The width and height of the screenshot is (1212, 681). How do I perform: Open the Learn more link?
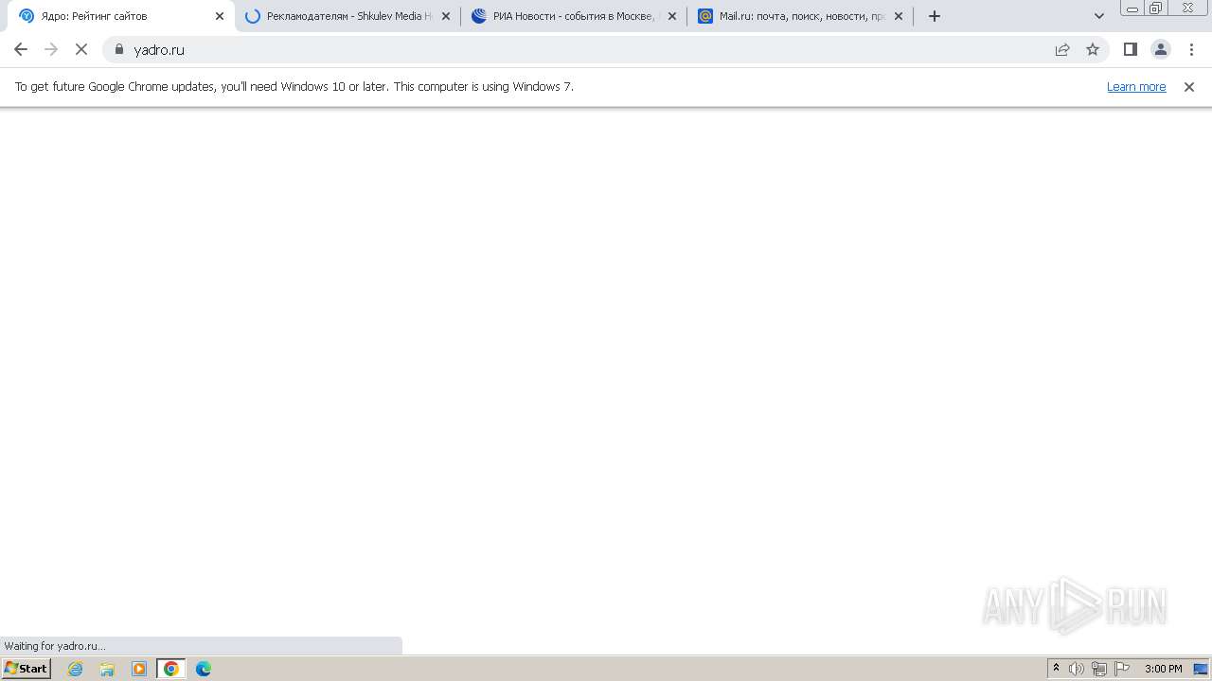click(1136, 87)
